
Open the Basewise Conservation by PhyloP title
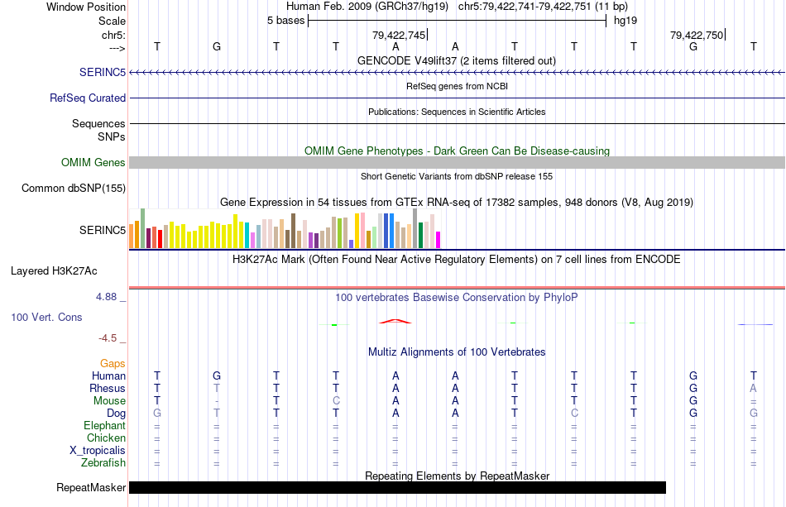(x=457, y=297)
